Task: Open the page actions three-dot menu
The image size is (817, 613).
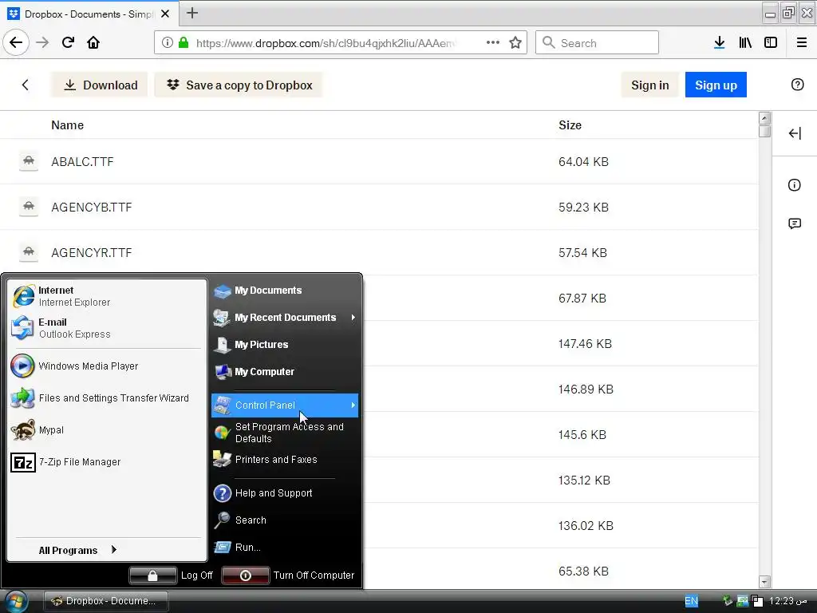Action: click(493, 42)
